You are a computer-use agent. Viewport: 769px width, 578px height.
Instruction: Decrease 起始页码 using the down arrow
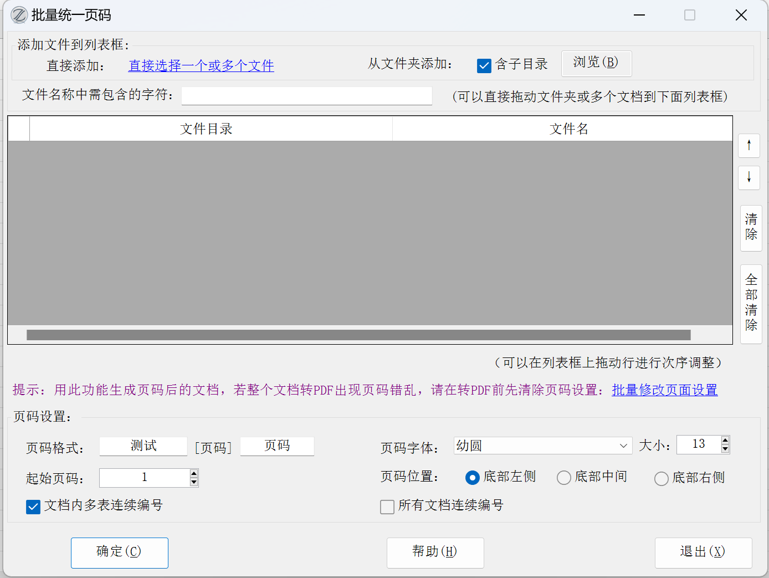point(194,482)
